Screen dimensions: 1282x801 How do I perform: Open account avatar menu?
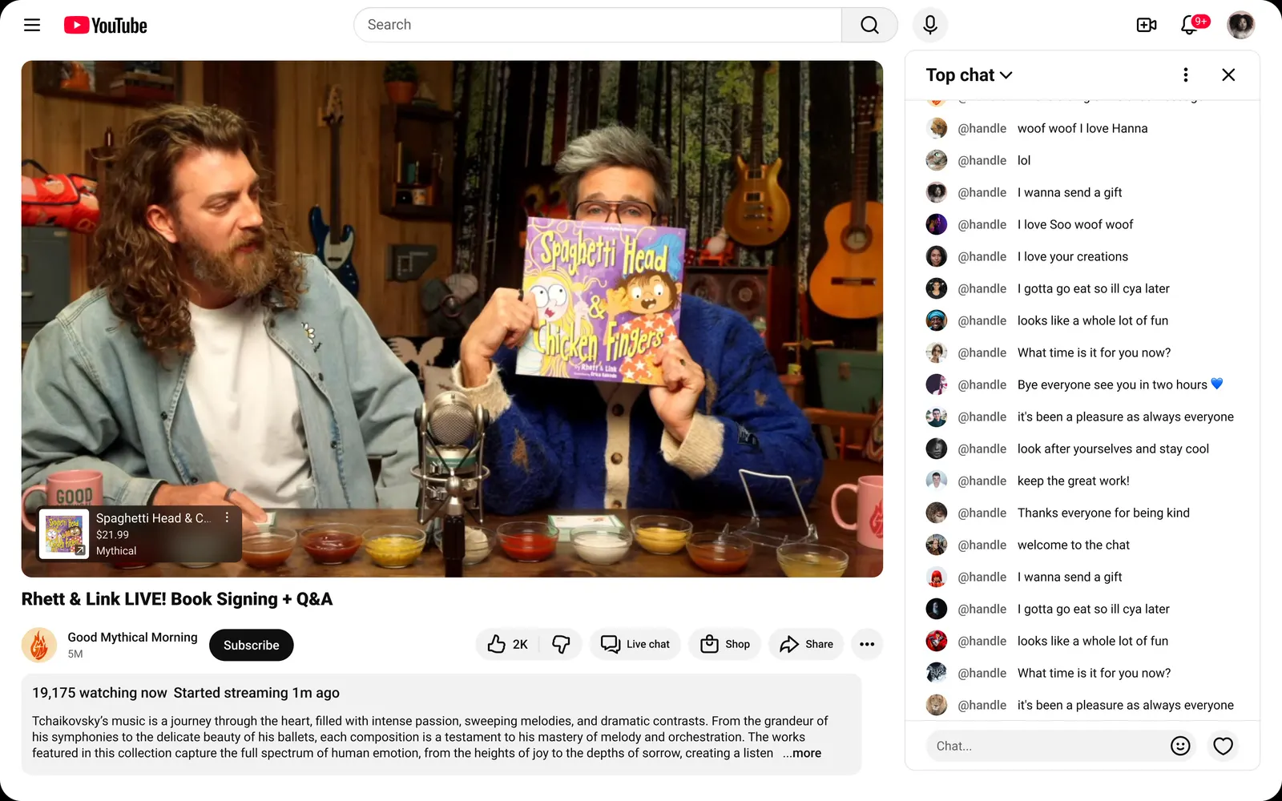[1241, 25]
